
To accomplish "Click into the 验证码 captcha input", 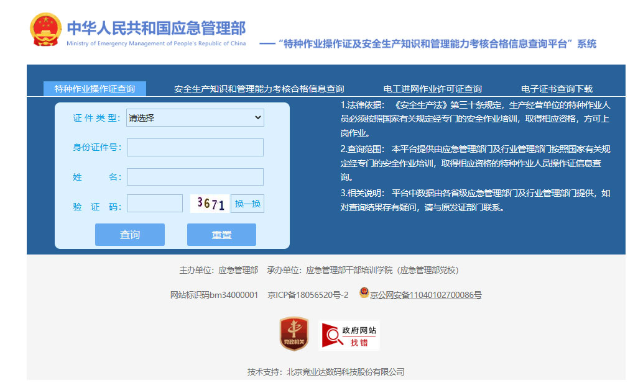I will point(155,204).
